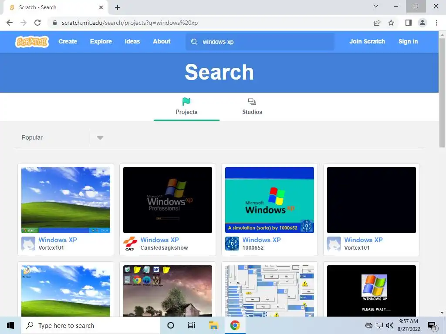Open the Chrome three-dot menu

(436, 23)
